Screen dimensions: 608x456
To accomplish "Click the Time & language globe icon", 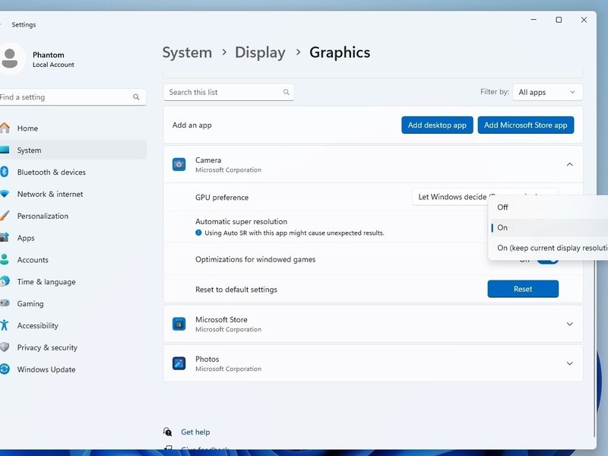I will click(x=5, y=281).
